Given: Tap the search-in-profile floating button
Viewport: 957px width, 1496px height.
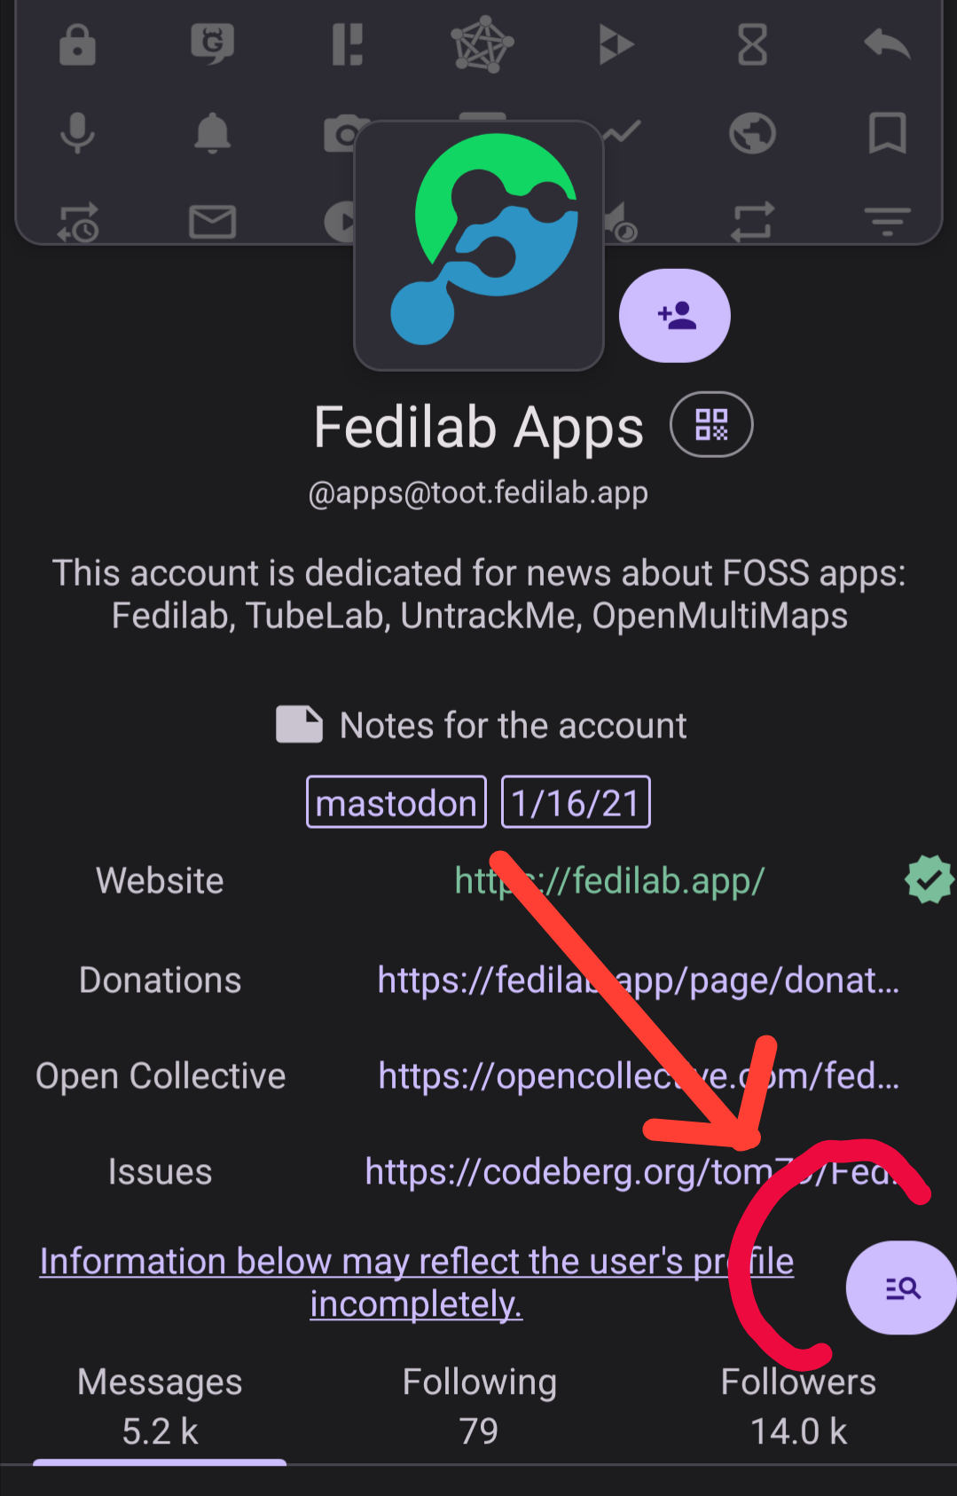Looking at the screenshot, I should click(x=901, y=1287).
